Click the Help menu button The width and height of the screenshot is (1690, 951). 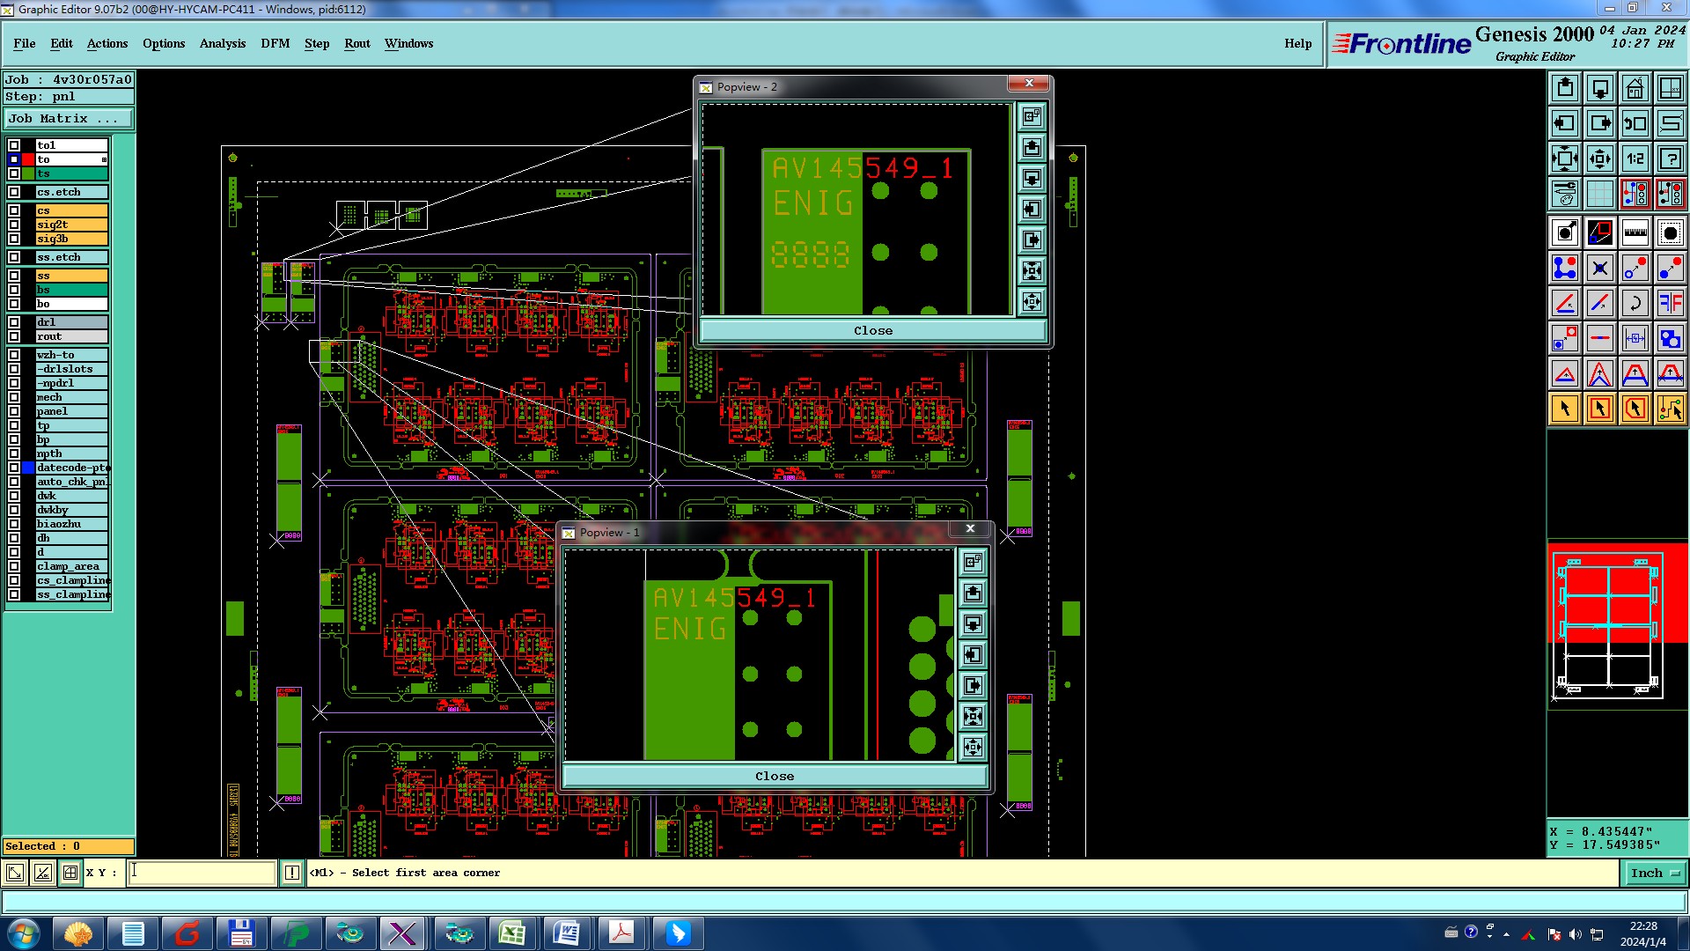(x=1297, y=43)
